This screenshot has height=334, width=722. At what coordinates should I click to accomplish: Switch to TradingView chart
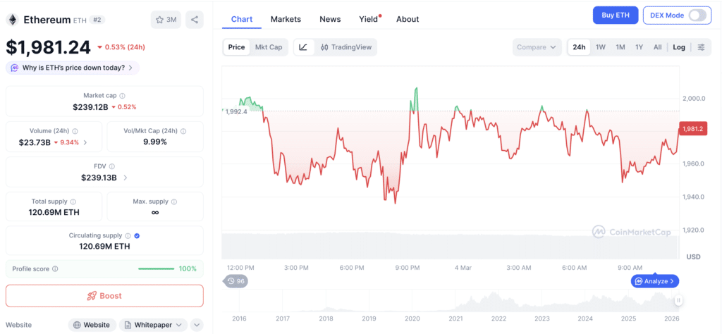point(345,47)
